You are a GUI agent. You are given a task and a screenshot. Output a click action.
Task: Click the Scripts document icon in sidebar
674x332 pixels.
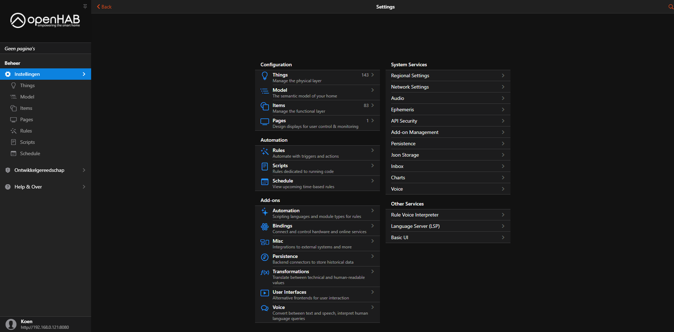pos(13,142)
